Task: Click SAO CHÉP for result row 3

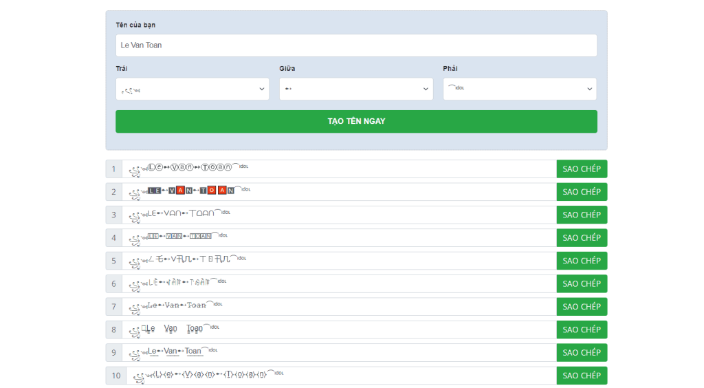Action: pos(582,215)
